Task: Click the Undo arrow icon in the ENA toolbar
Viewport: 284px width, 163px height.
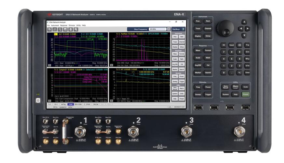Action: coord(49,29)
